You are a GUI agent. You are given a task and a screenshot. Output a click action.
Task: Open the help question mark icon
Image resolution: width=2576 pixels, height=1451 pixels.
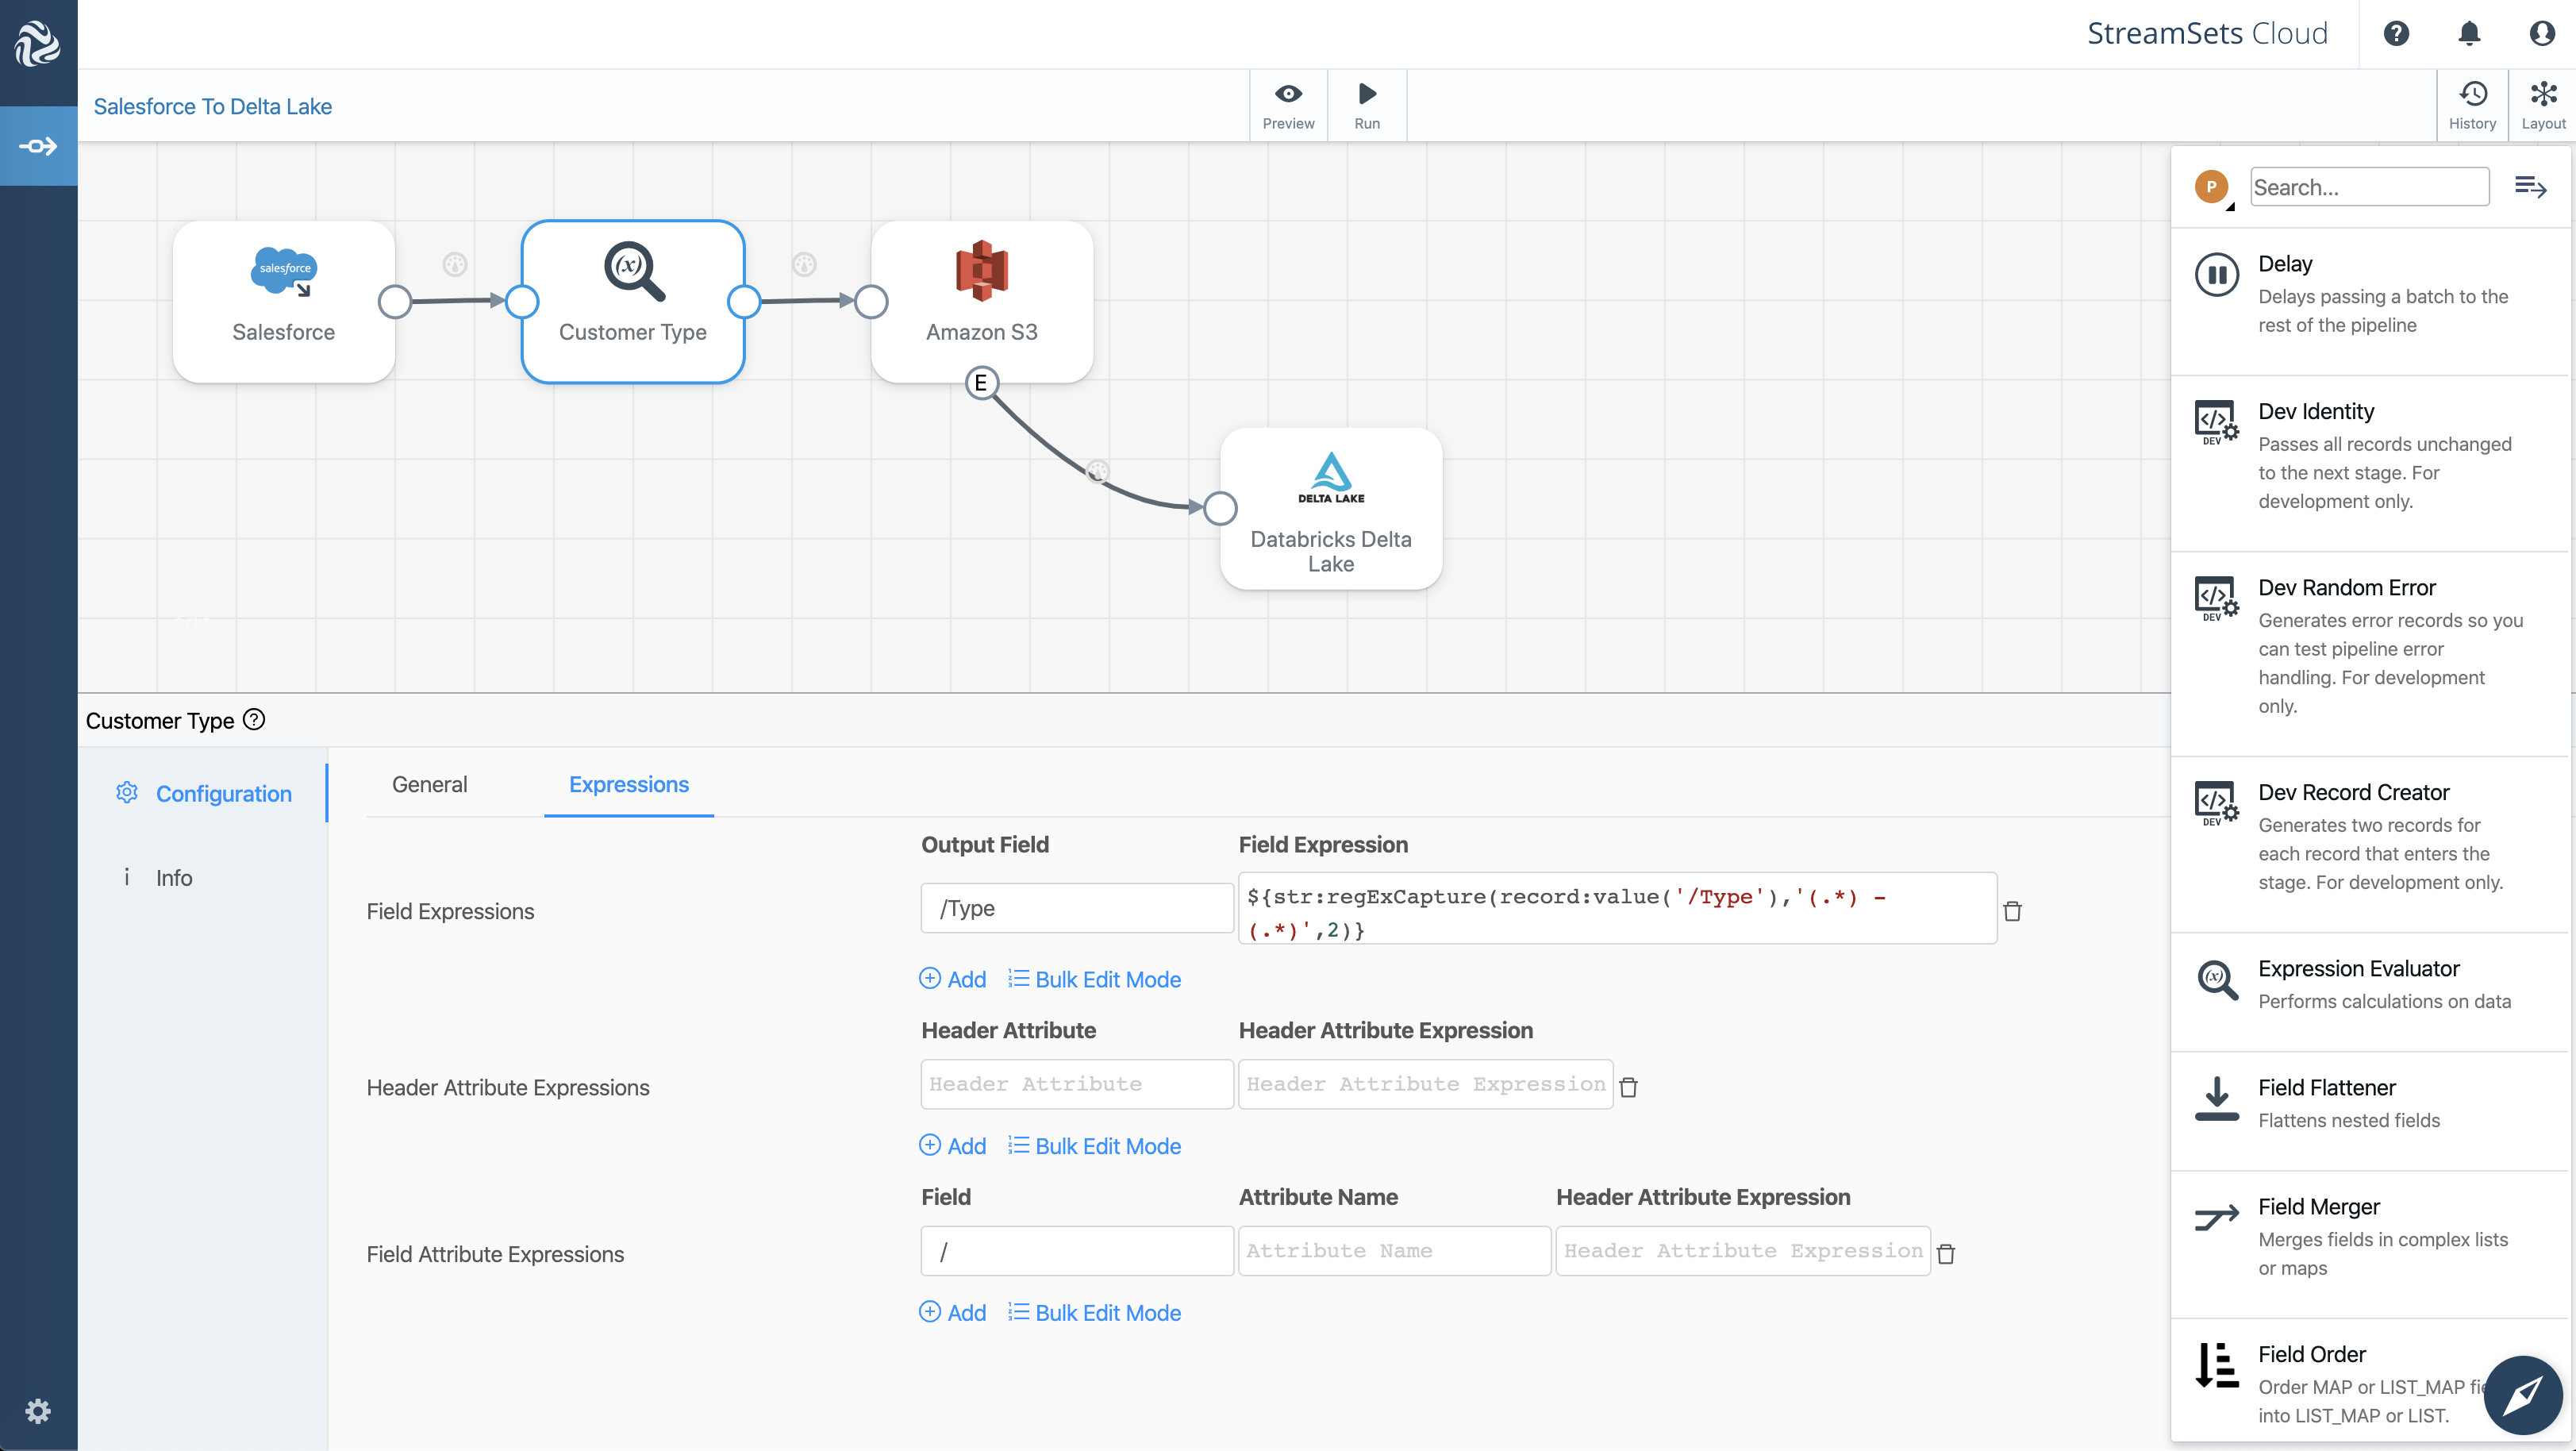(2396, 34)
